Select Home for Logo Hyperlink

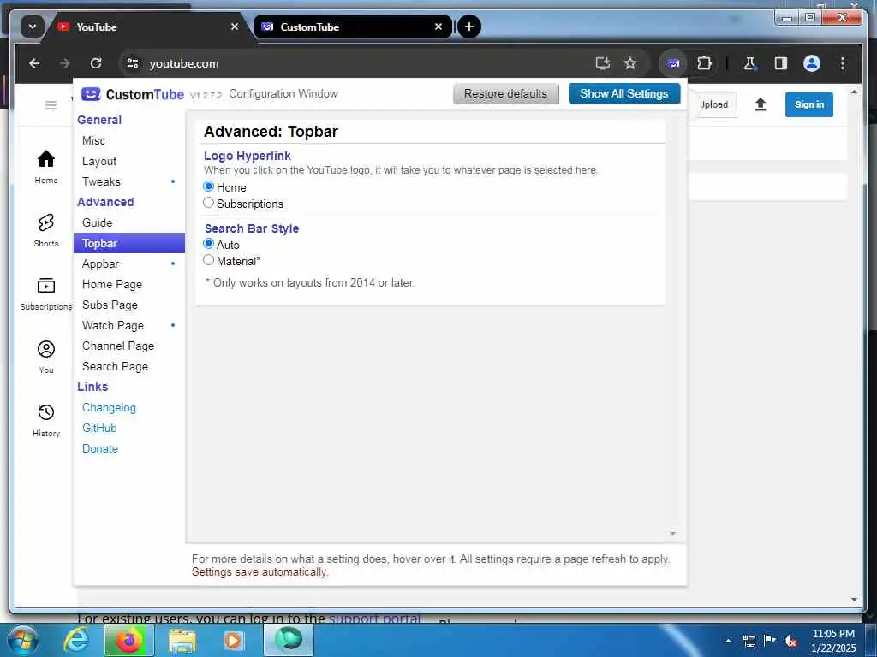[209, 186]
